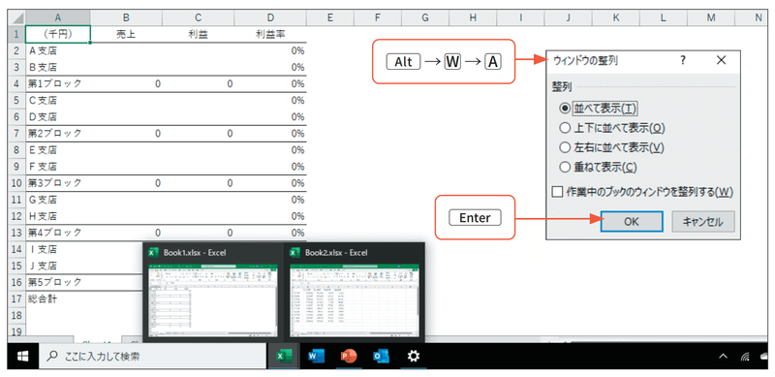Select the cell labeled C支店
This screenshot has width=775, height=377.
coord(58,100)
